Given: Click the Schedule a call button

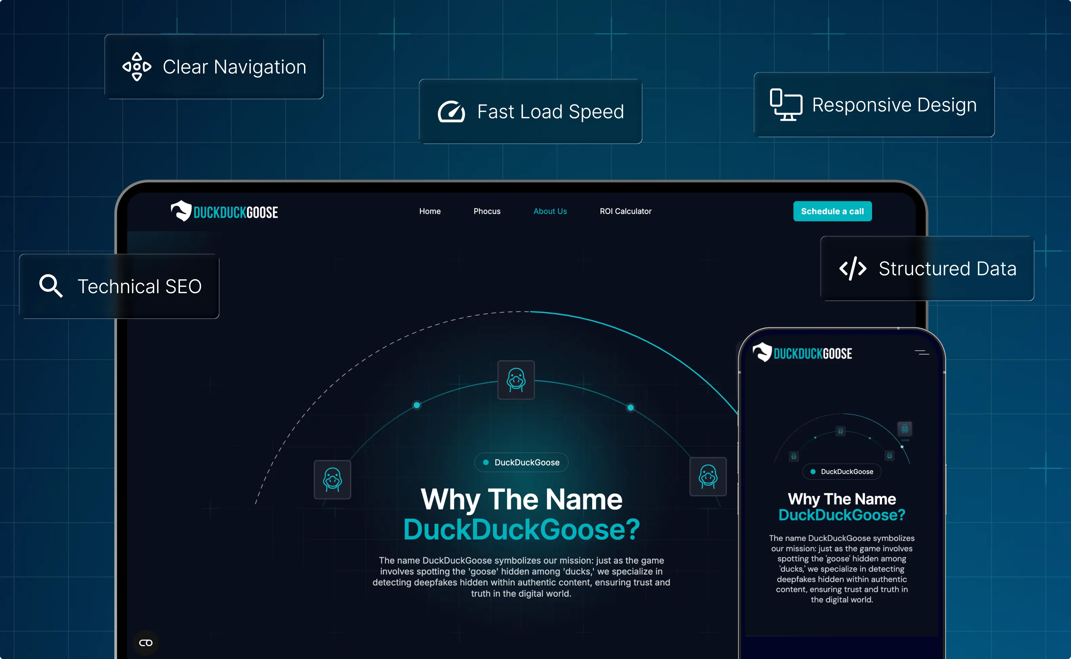Looking at the screenshot, I should coord(832,212).
